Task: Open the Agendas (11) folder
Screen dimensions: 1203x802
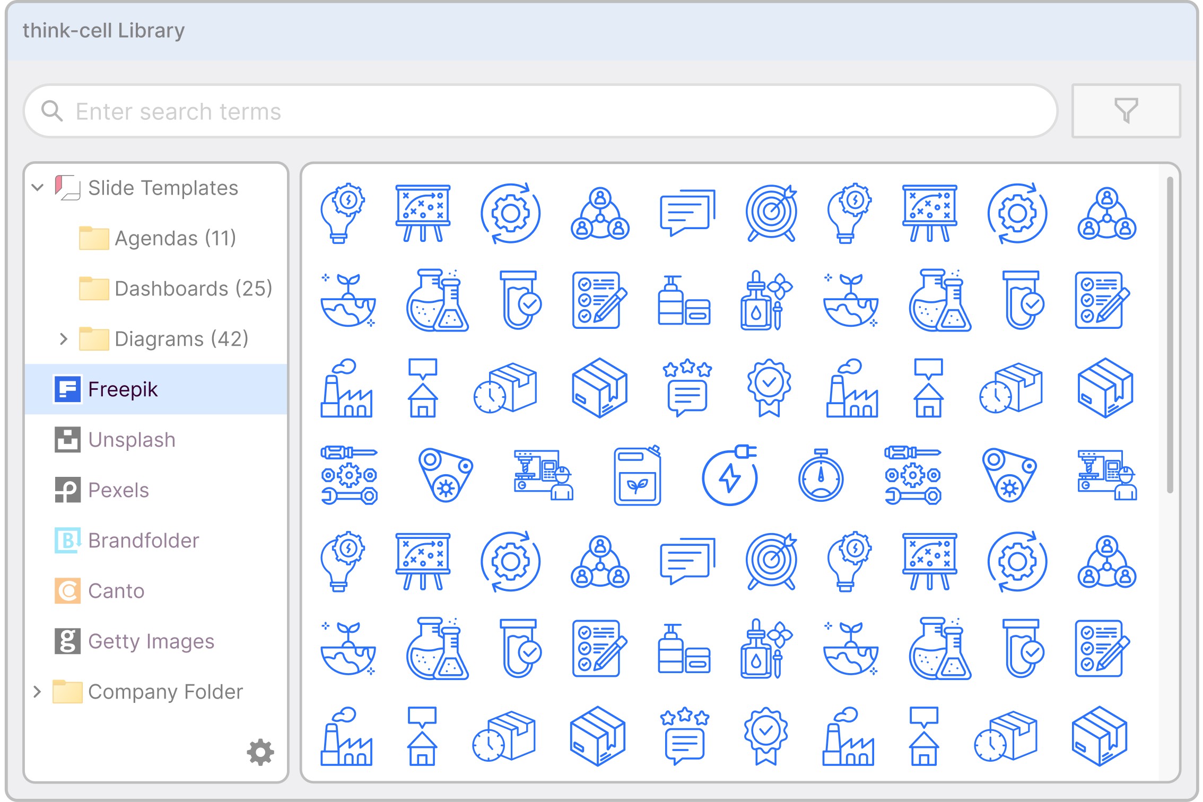Action: pyautogui.click(x=175, y=238)
